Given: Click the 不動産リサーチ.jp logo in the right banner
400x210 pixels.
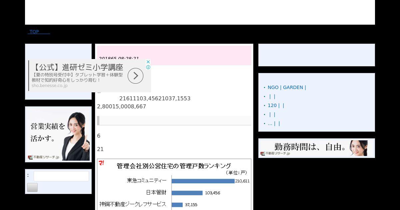Looking at the screenshot, I should coord(275,153).
